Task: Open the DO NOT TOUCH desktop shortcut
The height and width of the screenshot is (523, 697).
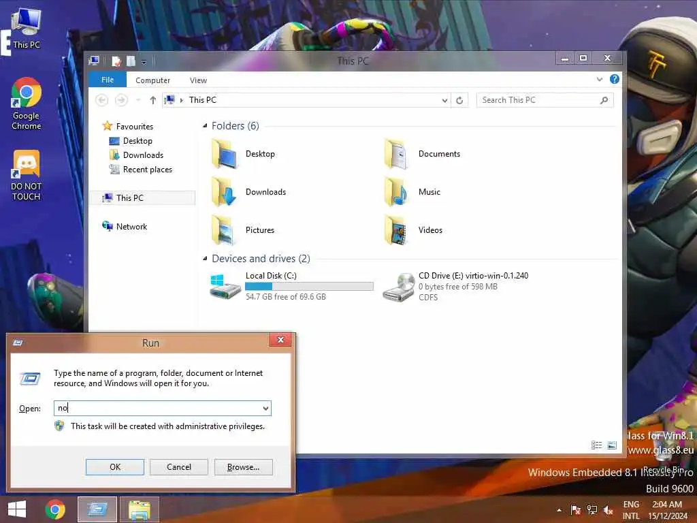Action: [x=27, y=175]
